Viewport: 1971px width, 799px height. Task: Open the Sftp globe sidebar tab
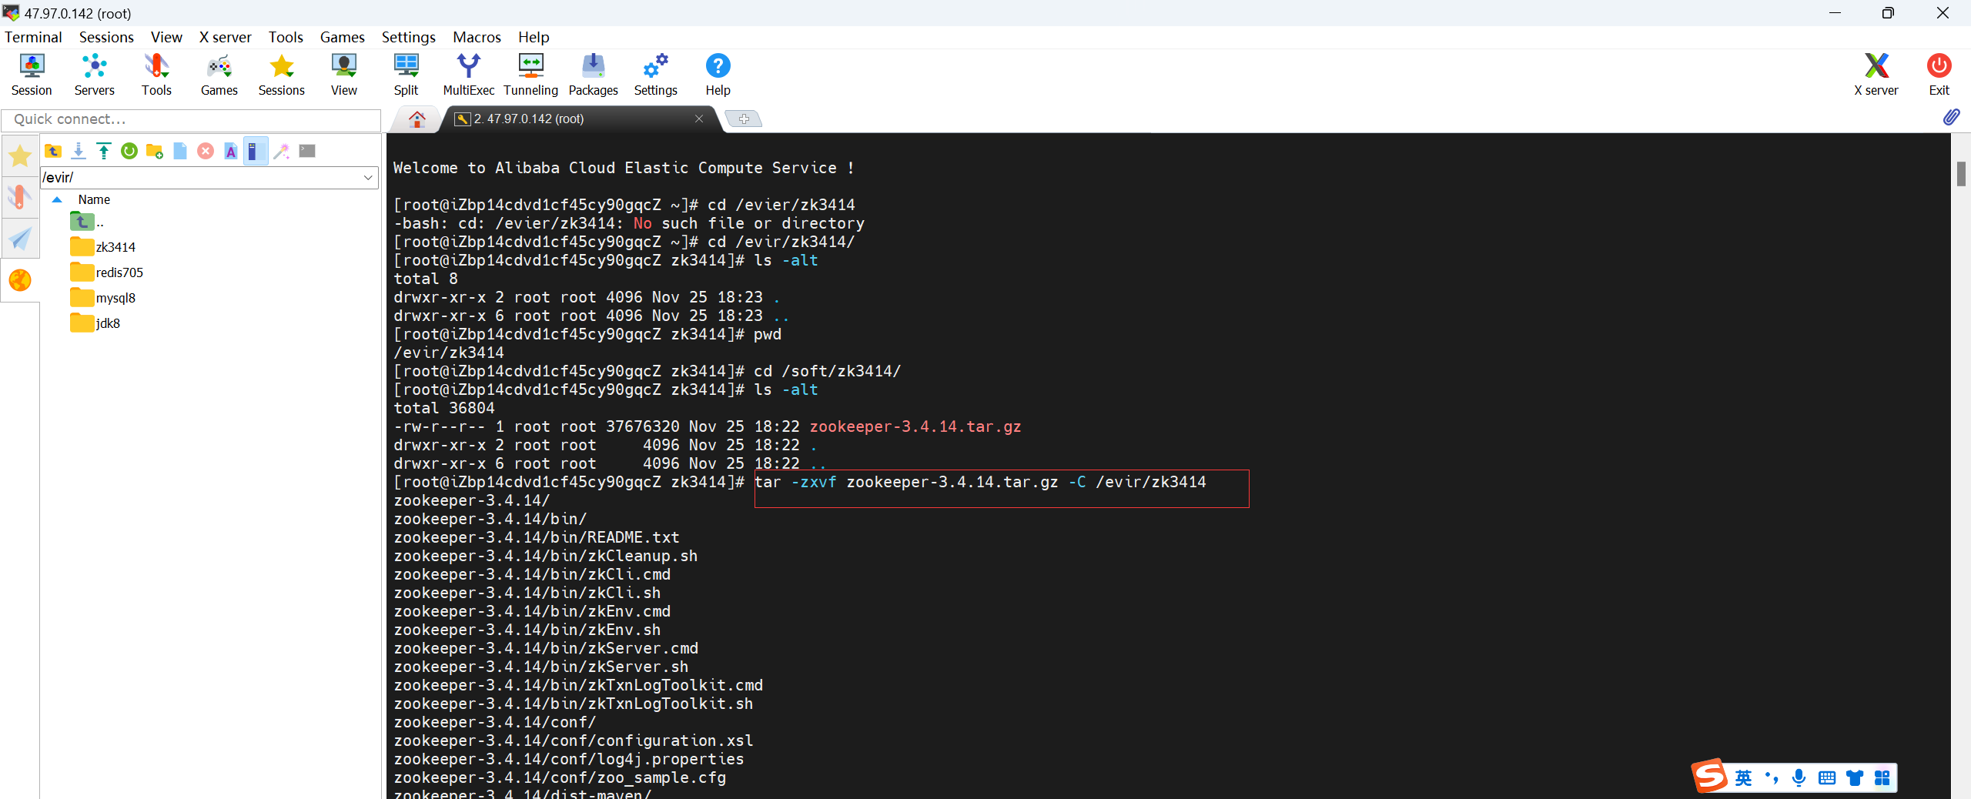(20, 280)
